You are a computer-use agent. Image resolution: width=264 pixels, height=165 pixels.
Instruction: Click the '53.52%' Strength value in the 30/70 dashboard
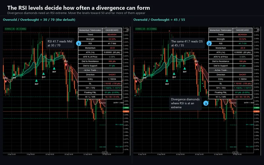112,39
